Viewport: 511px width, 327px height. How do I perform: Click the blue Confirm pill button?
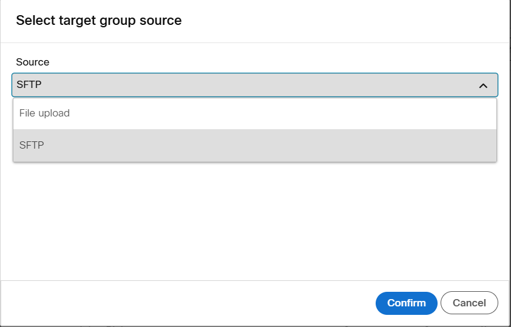point(407,303)
